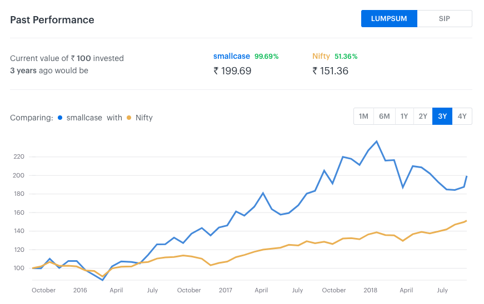Viewport: 484px width, 304px height.
Task: Click smallcase label in Comparing legend
Action: pos(84,118)
